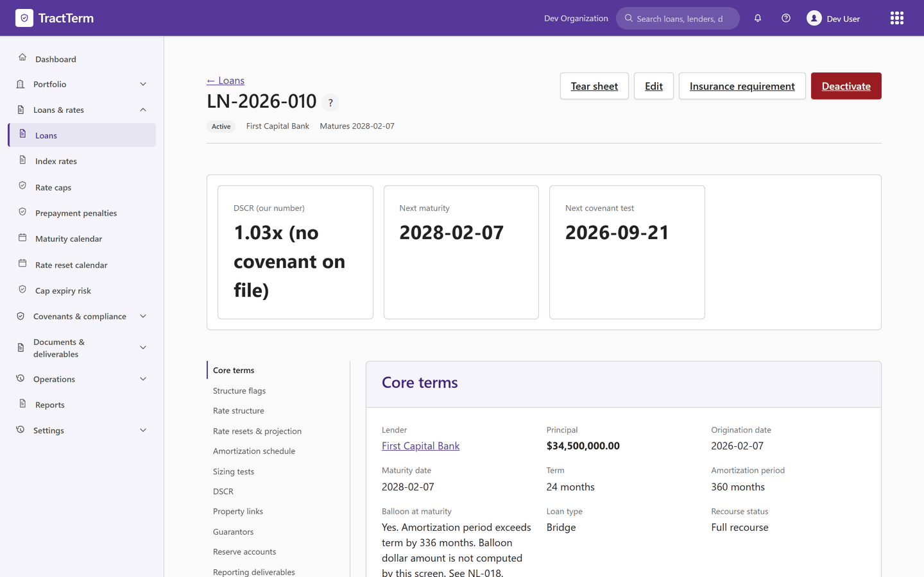Open Rate caps in sidebar
924x577 pixels.
(82, 187)
